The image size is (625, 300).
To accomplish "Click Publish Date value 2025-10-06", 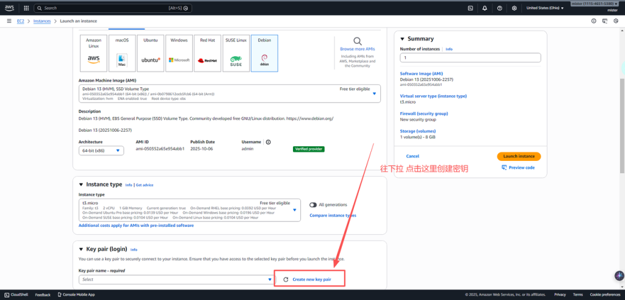I will point(203,149).
